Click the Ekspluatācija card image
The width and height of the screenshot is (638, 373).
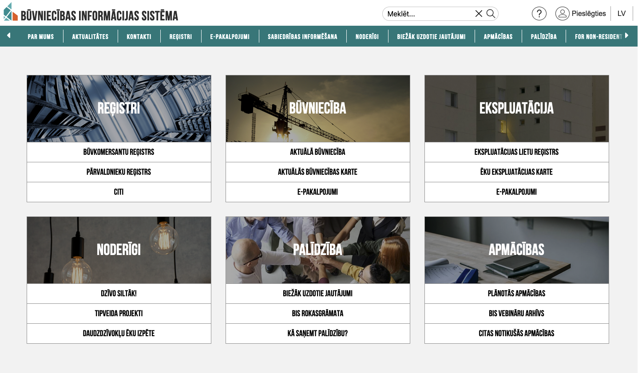click(x=517, y=109)
